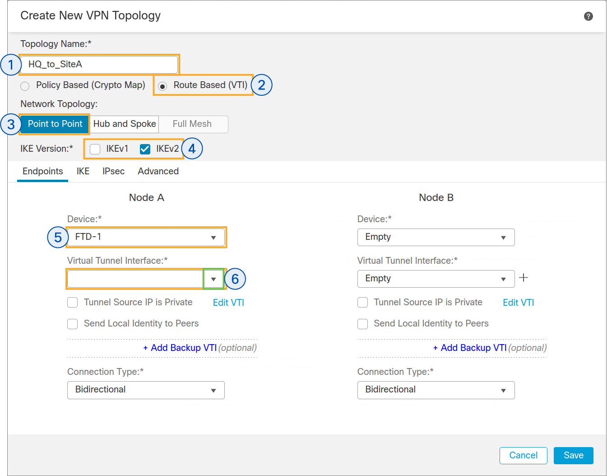The height and width of the screenshot is (476, 607).
Task: Click the Node B heading text
Action: (436, 198)
